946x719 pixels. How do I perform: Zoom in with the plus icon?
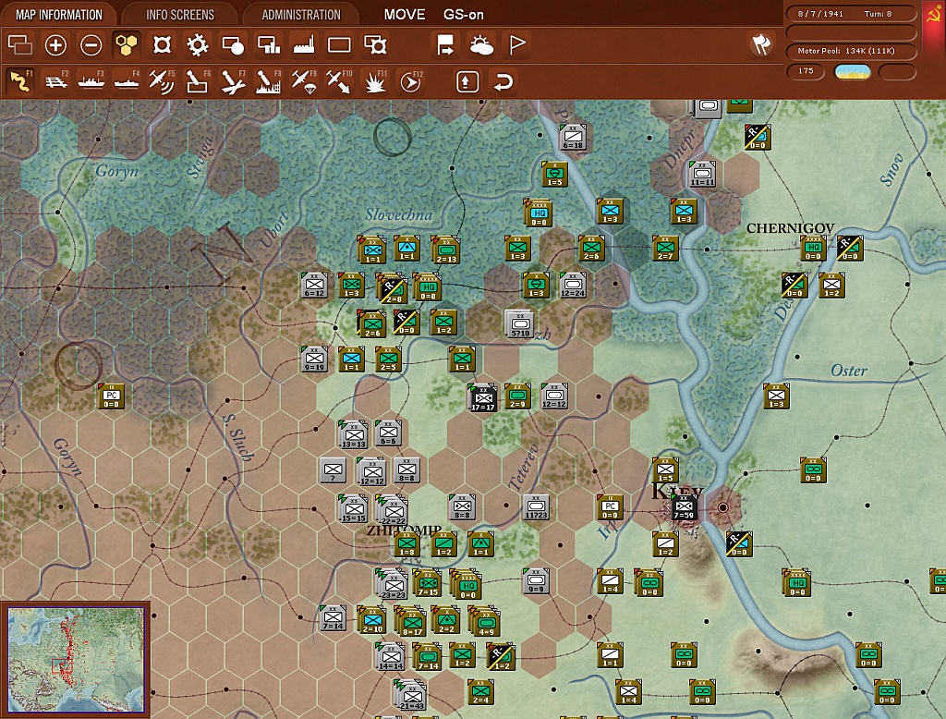coord(55,44)
